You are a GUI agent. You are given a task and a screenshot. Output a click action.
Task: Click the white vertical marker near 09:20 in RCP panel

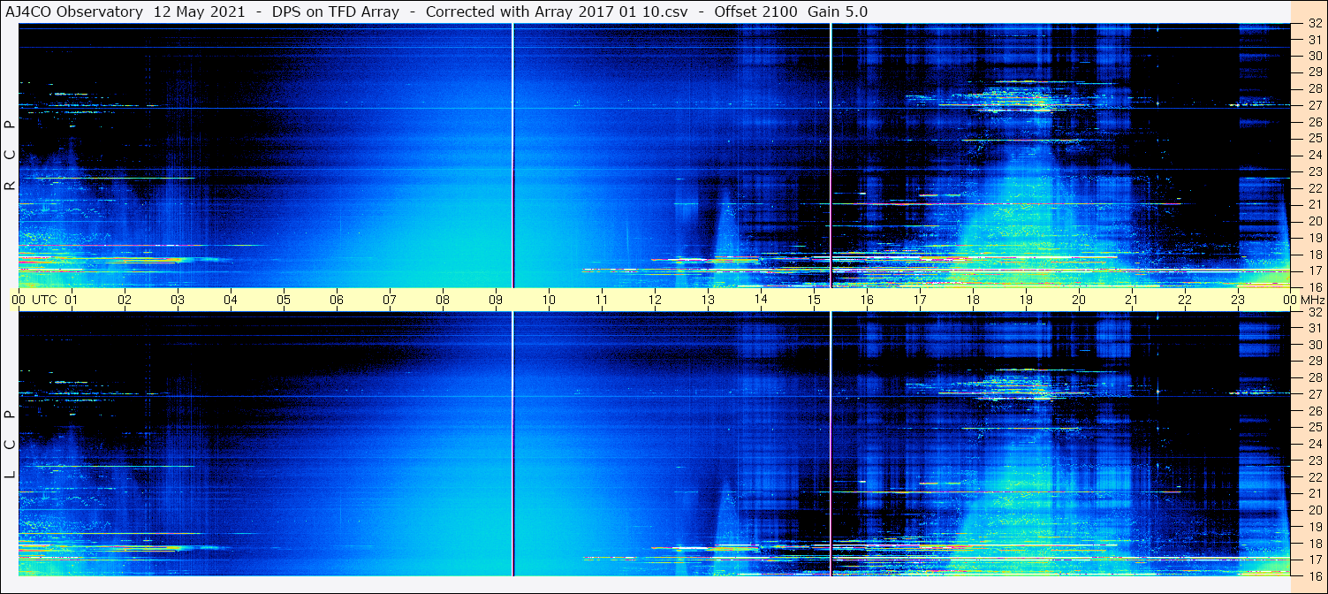click(x=513, y=156)
